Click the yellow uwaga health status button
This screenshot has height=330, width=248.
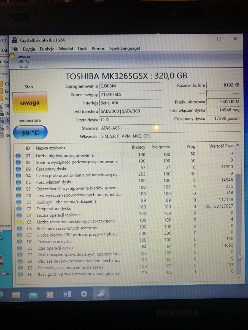(30, 103)
